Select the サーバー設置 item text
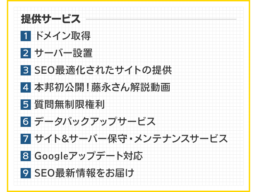Screen dimensions: 257x192 point(63,53)
